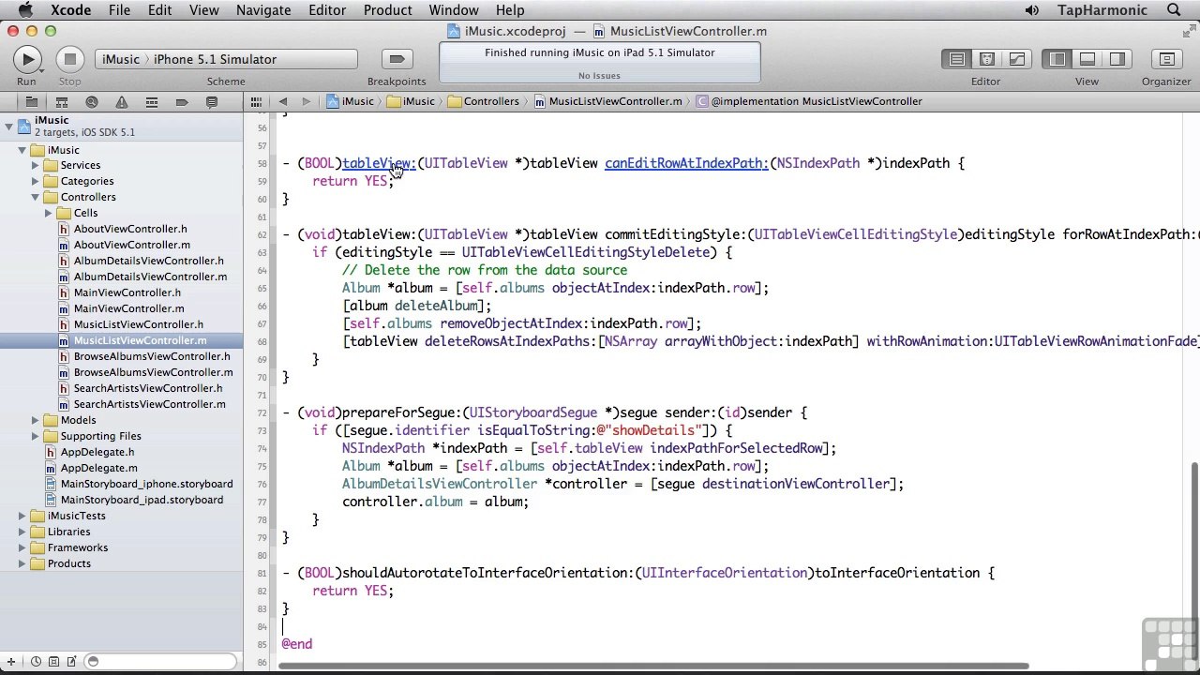Open BrowseAlbumsViewController.m file
The width and height of the screenshot is (1200, 675).
tap(153, 372)
